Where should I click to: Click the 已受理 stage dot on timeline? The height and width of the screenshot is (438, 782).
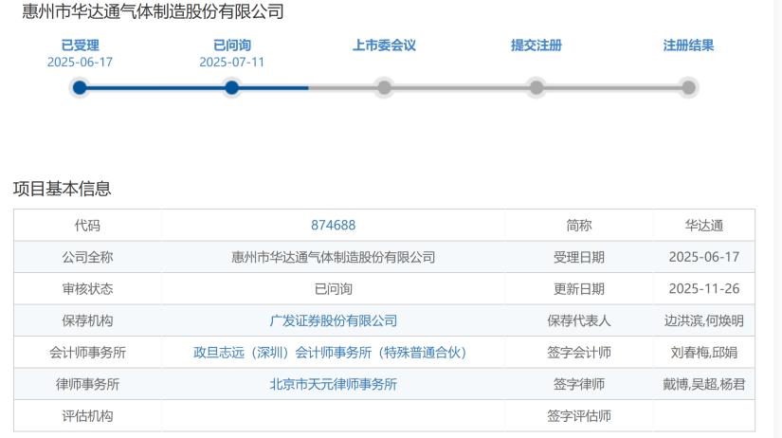(80, 88)
